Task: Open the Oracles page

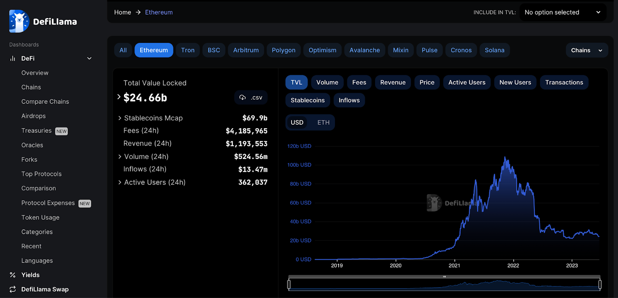Action: (32, 145)
